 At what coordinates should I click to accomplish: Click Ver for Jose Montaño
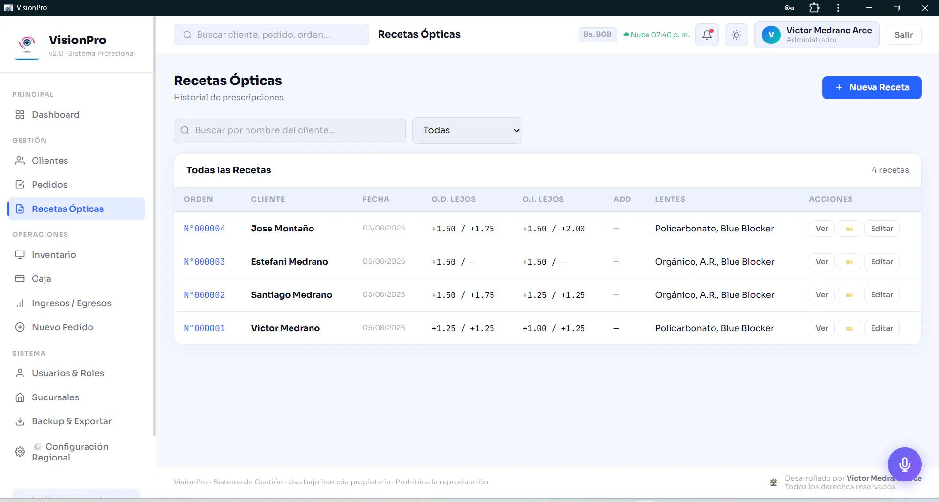coord(822,229)
